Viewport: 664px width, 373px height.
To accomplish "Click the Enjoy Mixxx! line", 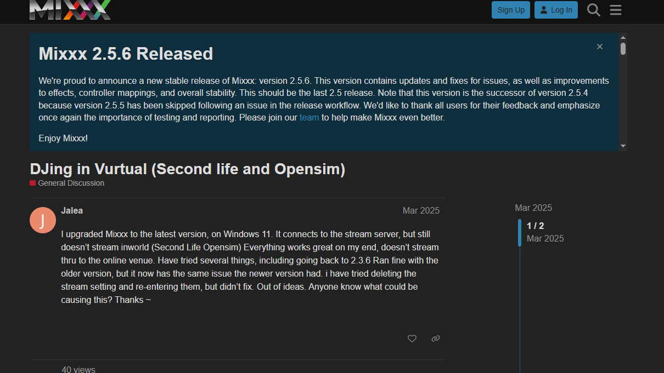I will coord(63,139).
